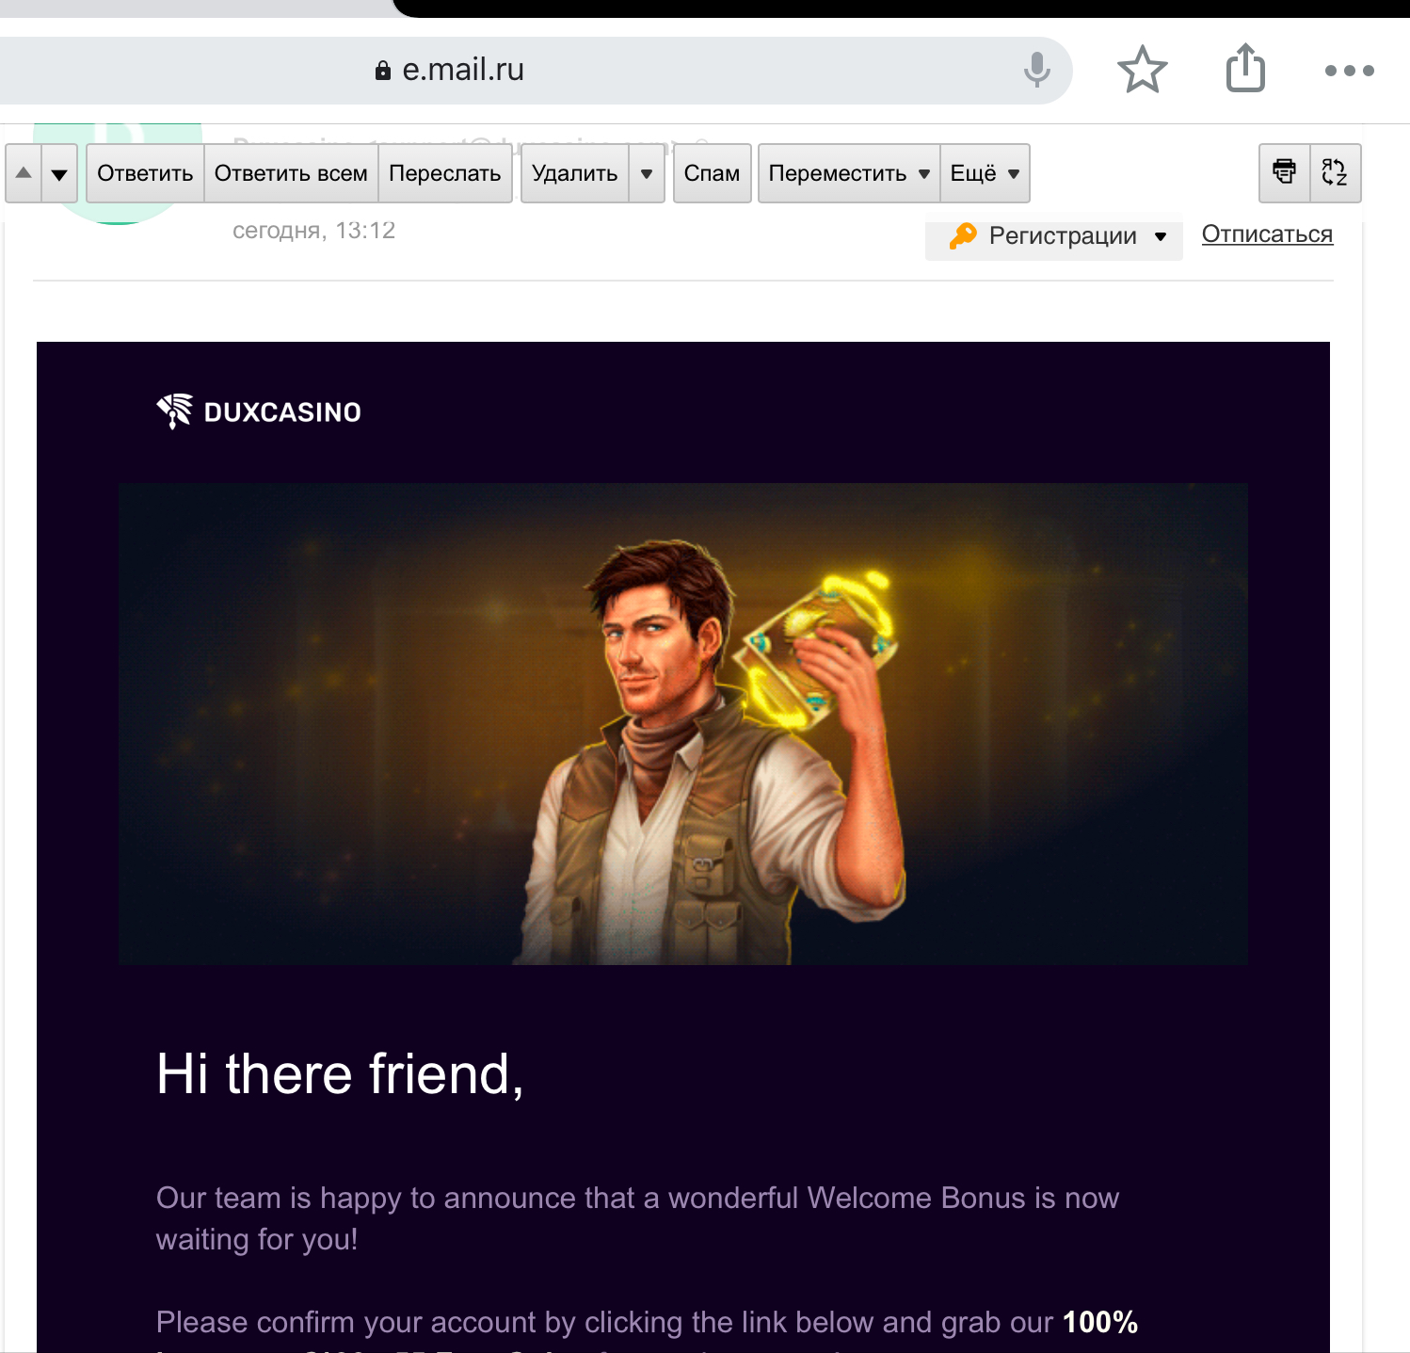Forward email with Переслать button
This screenshot has height=1353, width=1410.
pyautogui.click(x=444, y=173)
